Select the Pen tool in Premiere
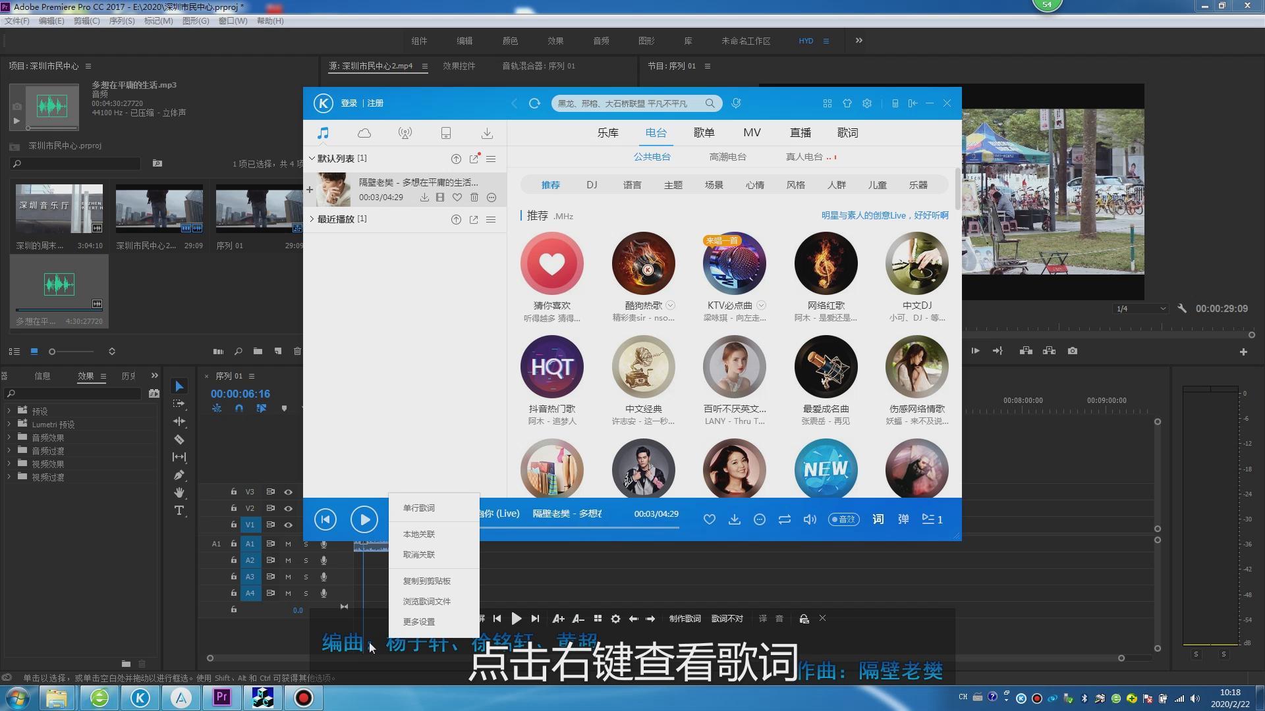 (x=179, y=475)
